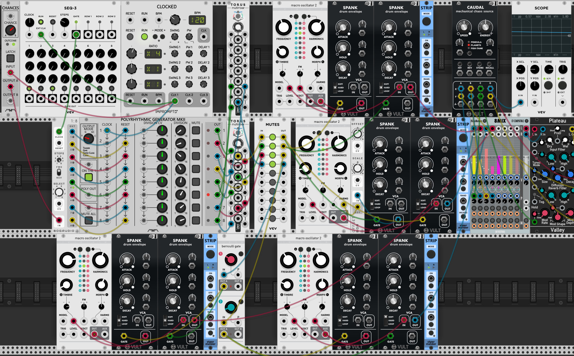Click the TIME knob on Scope
The width and height of the screenshot is (574, 356).
pyautogui.click(x=548, y=69)
